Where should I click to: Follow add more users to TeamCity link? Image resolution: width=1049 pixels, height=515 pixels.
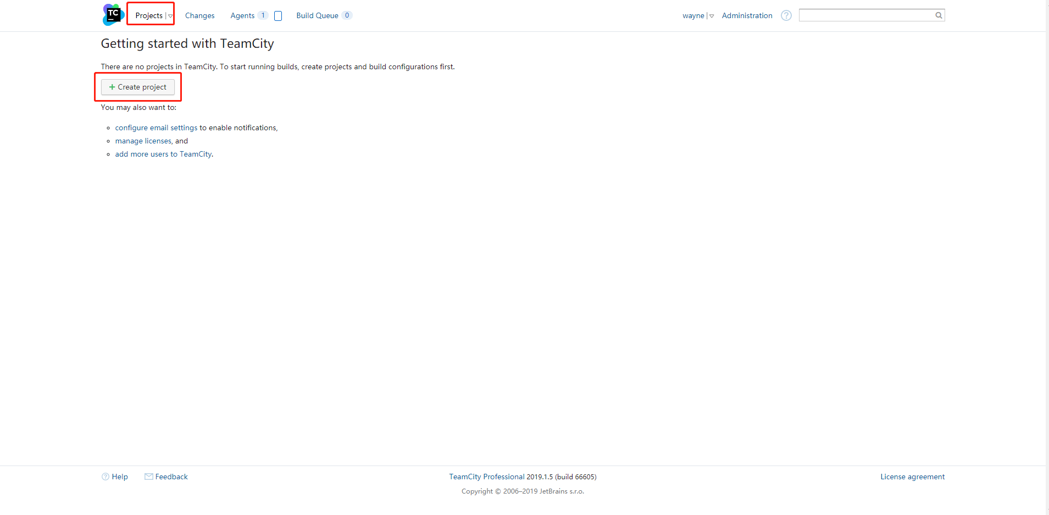click(x=163, y=154)
